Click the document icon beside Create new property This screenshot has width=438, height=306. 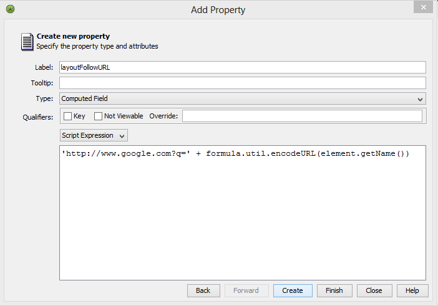[x=27, y=42]
